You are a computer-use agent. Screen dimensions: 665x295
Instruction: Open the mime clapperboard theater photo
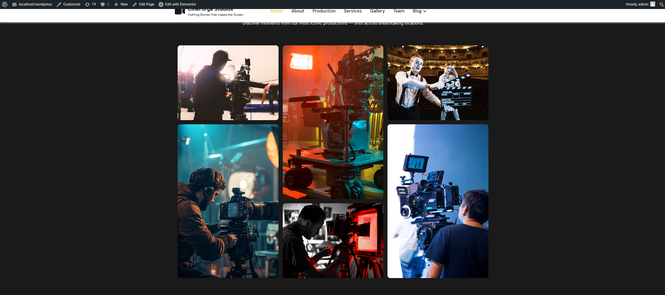[x=437, y=83]
